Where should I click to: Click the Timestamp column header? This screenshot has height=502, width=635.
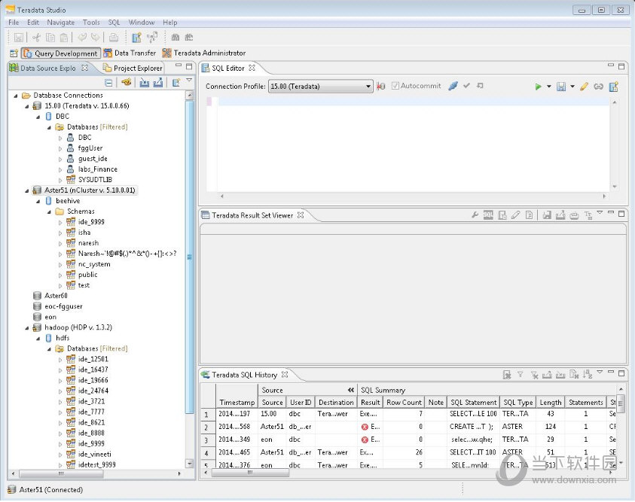pos(237,402)
